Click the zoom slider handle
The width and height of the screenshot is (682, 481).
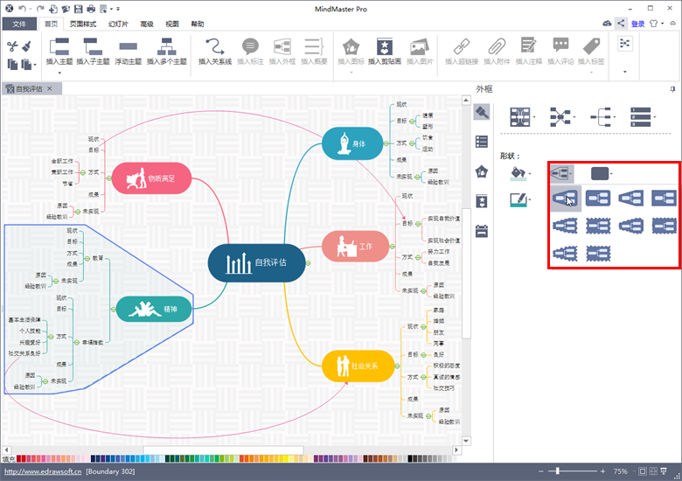[557, 471]
